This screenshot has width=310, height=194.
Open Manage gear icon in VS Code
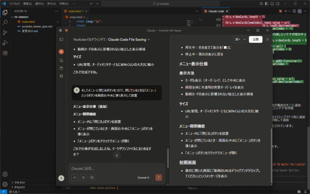pyautogui.click(x=5, y=185)
